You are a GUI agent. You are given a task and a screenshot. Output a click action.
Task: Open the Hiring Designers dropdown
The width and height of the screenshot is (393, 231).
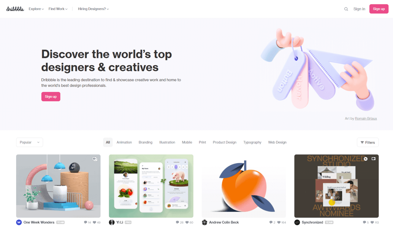pyautogui.click(x=93, y=9)
